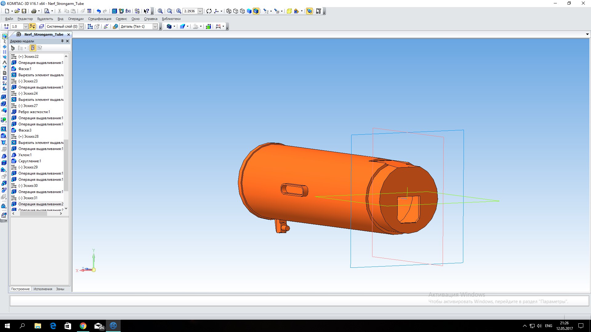
Task: Print the document using the printer icon
Action: 34,11
